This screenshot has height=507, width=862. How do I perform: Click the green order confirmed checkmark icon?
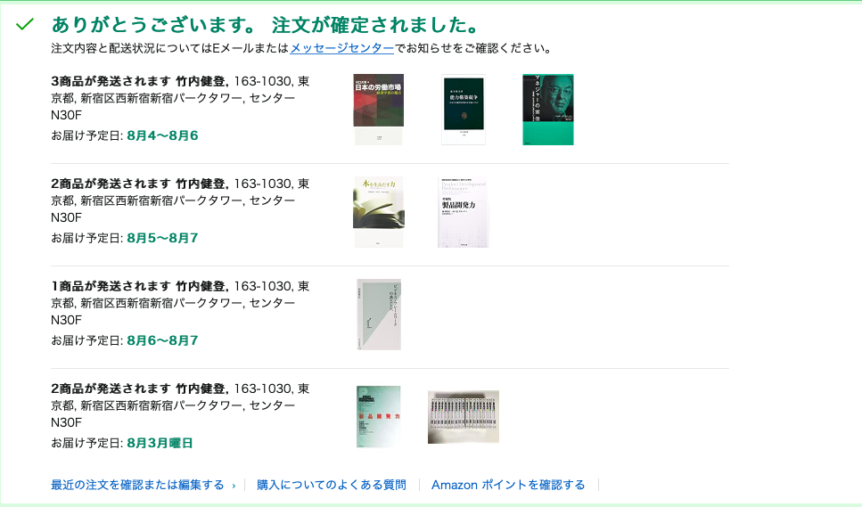[x=25, y=24]
